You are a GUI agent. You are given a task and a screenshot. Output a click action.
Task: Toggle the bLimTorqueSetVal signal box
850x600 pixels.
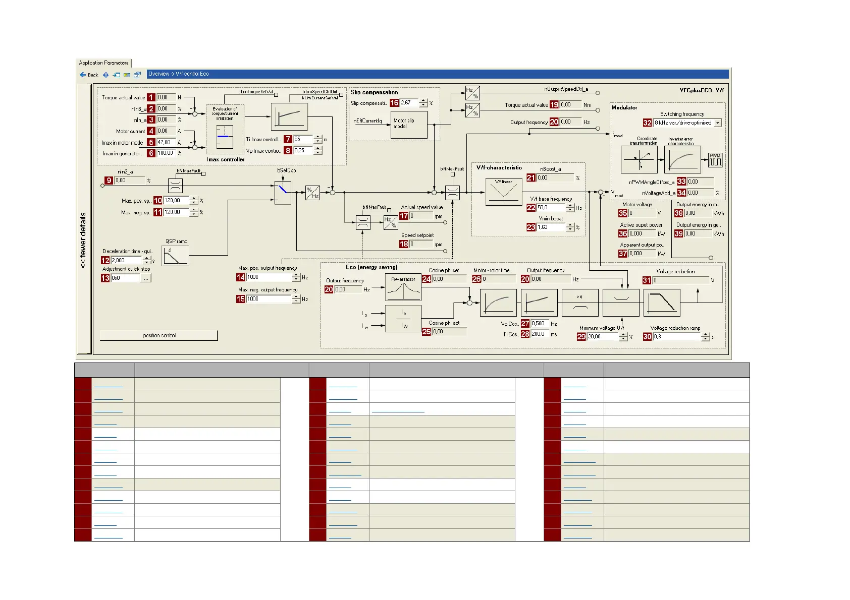pyautogui.click(x=276, y=94)
